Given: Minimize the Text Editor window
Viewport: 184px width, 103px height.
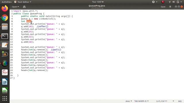Looking at the screenshot, I should click(176, 7).
